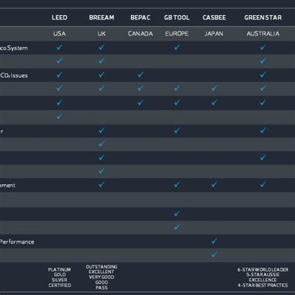Screen dimensions: 295x295
Task: Select the GREENSTAR column header
Action: tap(263, 17)
